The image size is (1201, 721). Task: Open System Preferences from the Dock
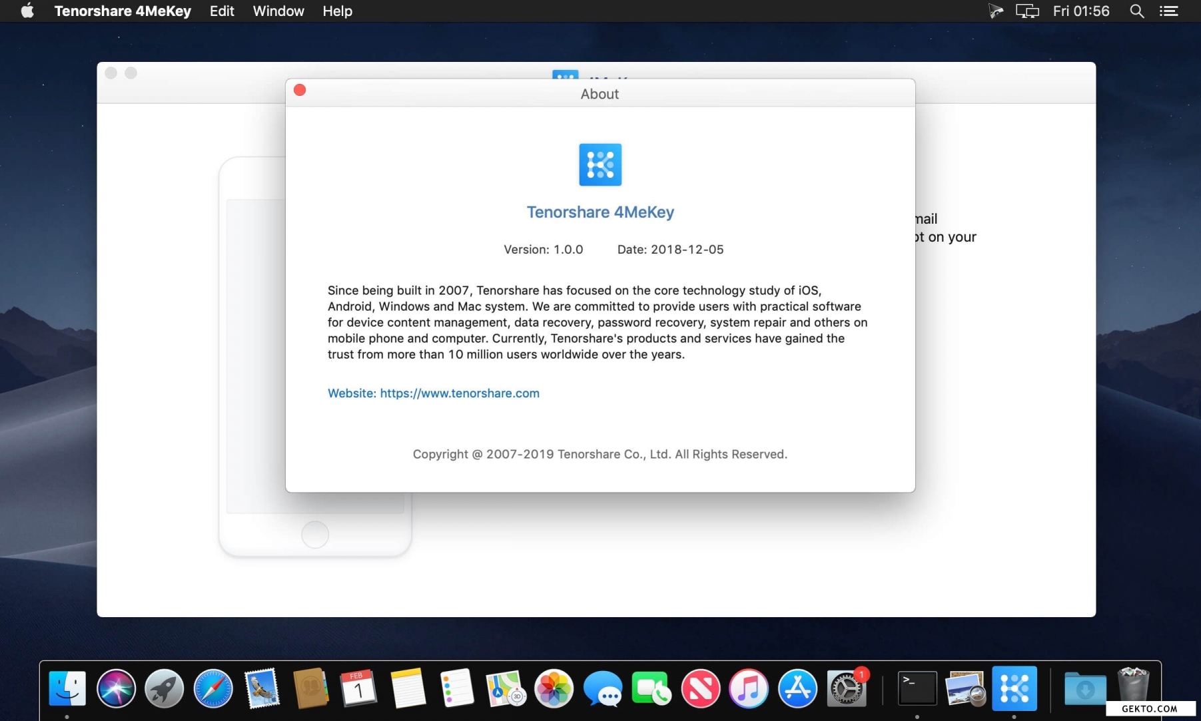pyautogui.click(x=846, y=688)
